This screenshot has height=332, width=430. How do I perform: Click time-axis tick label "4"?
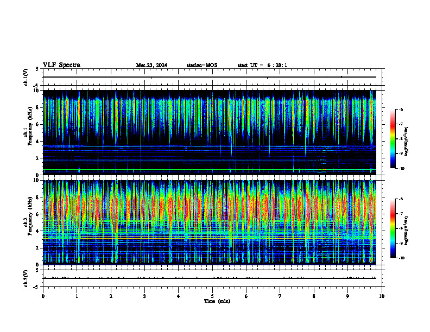coord(179,296)
